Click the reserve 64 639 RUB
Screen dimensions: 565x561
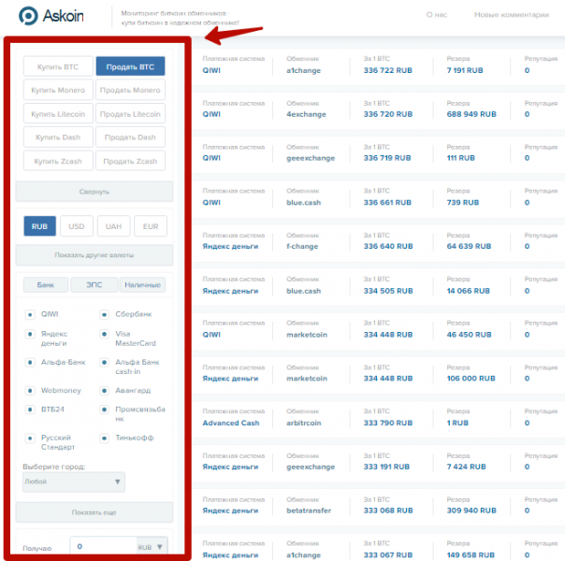469,246
